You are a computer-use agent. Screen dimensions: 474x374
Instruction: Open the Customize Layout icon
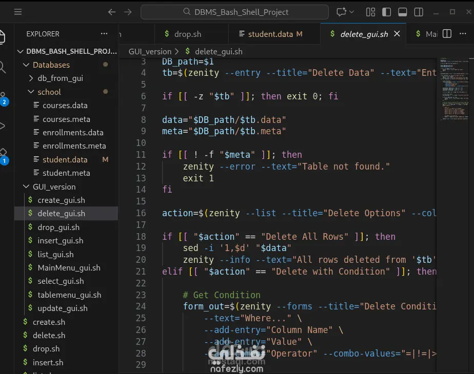(x=370, y=12)
